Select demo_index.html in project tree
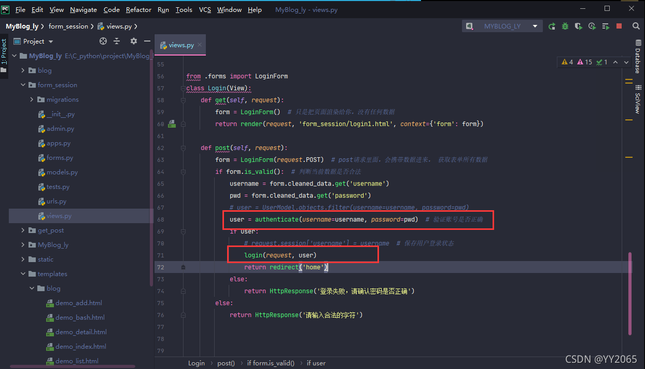The image size is (645, 369). [x=80, y=346]
